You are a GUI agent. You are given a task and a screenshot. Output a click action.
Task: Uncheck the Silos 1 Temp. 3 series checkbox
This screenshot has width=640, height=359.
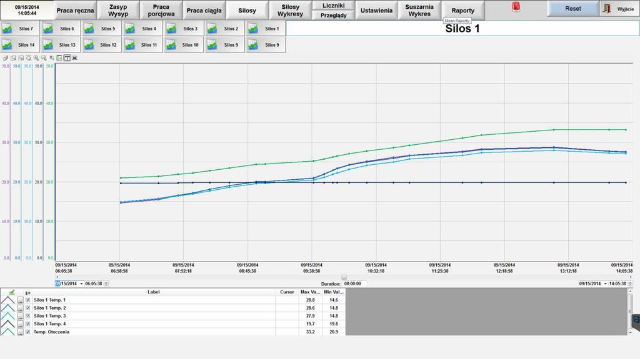point(27,316)
